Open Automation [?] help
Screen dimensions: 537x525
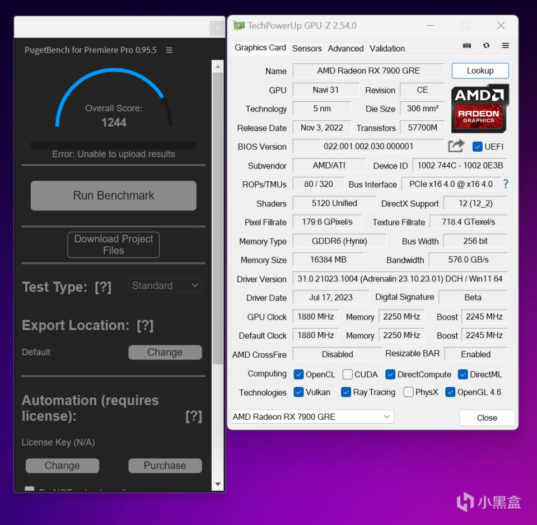coord(194,416)
